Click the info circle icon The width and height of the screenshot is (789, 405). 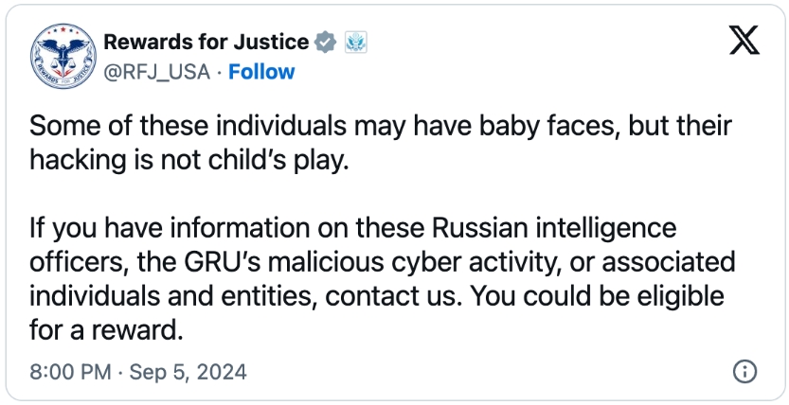pyautogui.click(x=744, y=372)
